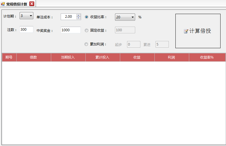This screenshot has height=146, width=226.
Task: Decrease 单注成本 with the down arrow
Action: click(x=78, y=18)
